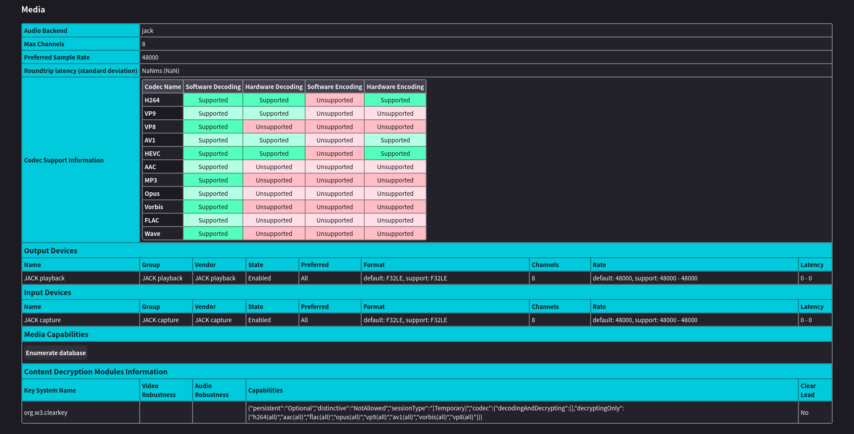Select the "Vorbis" codec name cell
This screenshot has width=854, height=434.
click(x=163, y=207)
